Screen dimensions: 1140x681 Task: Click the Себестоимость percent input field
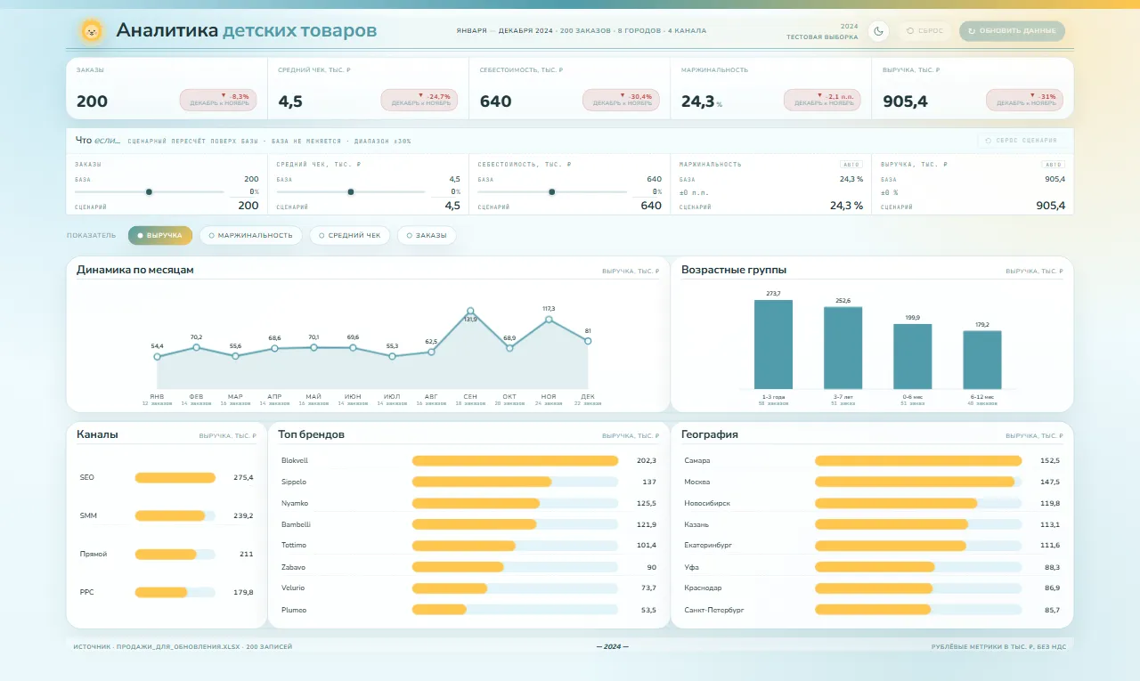[x=647, y=191]
